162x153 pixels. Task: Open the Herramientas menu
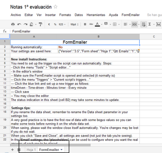click(x=96, y=15)
